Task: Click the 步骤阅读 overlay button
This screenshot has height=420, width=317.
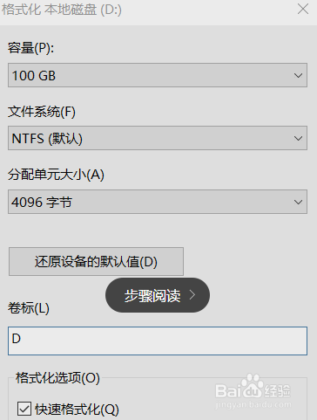Action: [x=158, y=295]
